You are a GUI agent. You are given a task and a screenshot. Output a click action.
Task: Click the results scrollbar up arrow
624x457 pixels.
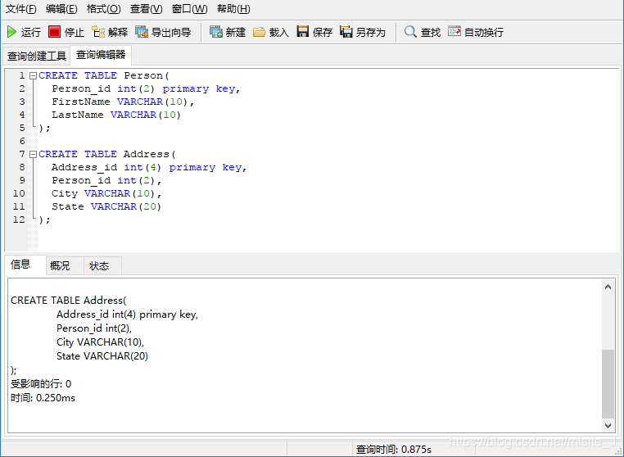click(x=608, y=287)
